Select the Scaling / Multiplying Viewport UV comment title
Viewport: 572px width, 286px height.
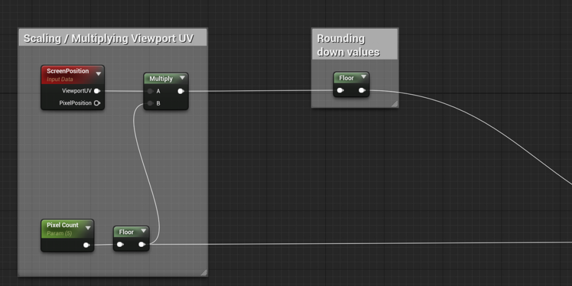coord(108,38)
